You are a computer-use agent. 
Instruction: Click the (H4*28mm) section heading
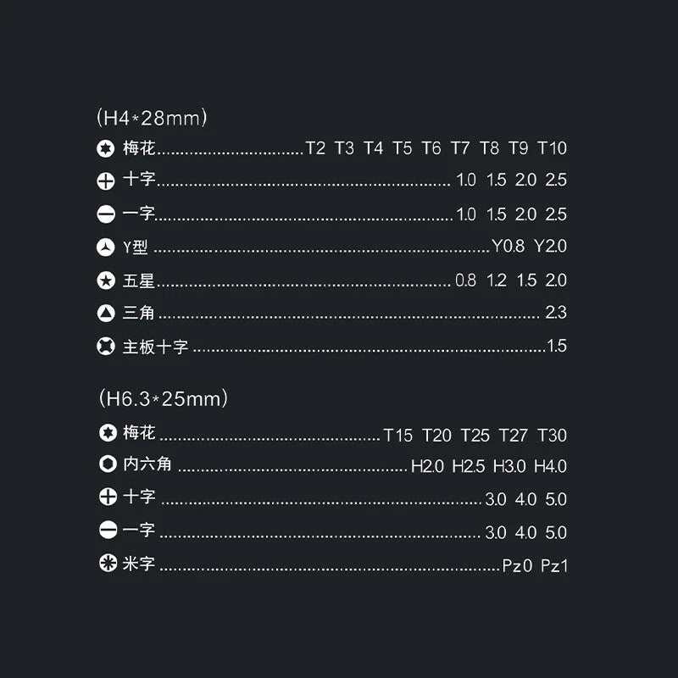[152, 118]
